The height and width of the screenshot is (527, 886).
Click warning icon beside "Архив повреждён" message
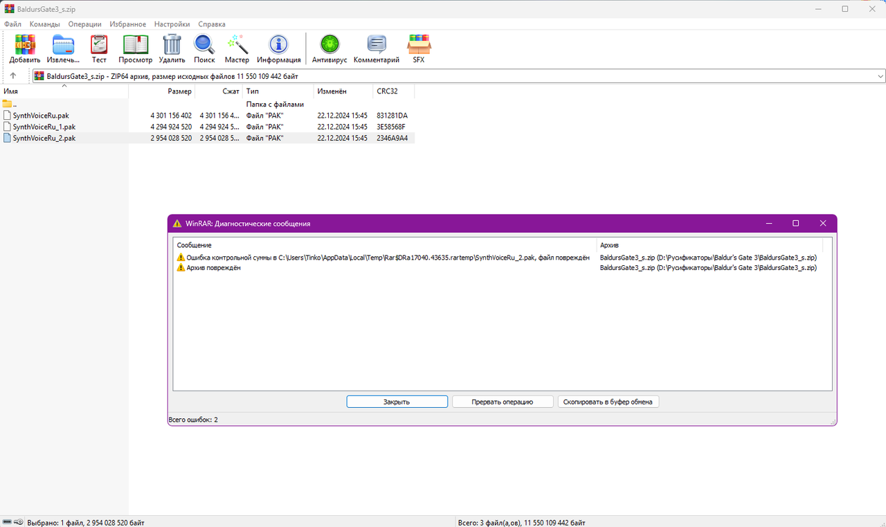pyautogui.click(x=181, y=268)
